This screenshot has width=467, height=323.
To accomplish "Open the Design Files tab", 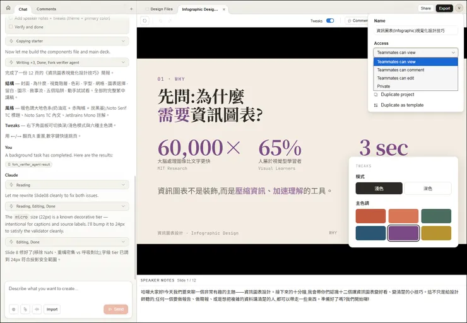I will pyautogui.click(x=159, y=9).
